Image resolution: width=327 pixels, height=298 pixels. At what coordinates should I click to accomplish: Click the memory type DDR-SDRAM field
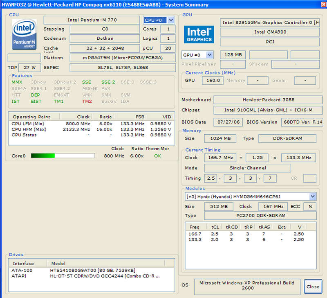click(x=287, y=138)
